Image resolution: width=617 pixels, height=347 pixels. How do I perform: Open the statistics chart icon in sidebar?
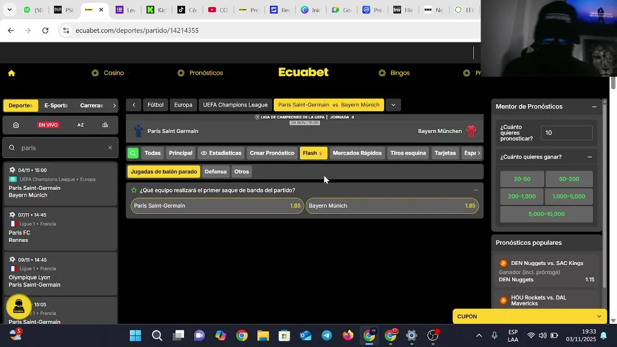pyautogui.click(x=105, y=125)
